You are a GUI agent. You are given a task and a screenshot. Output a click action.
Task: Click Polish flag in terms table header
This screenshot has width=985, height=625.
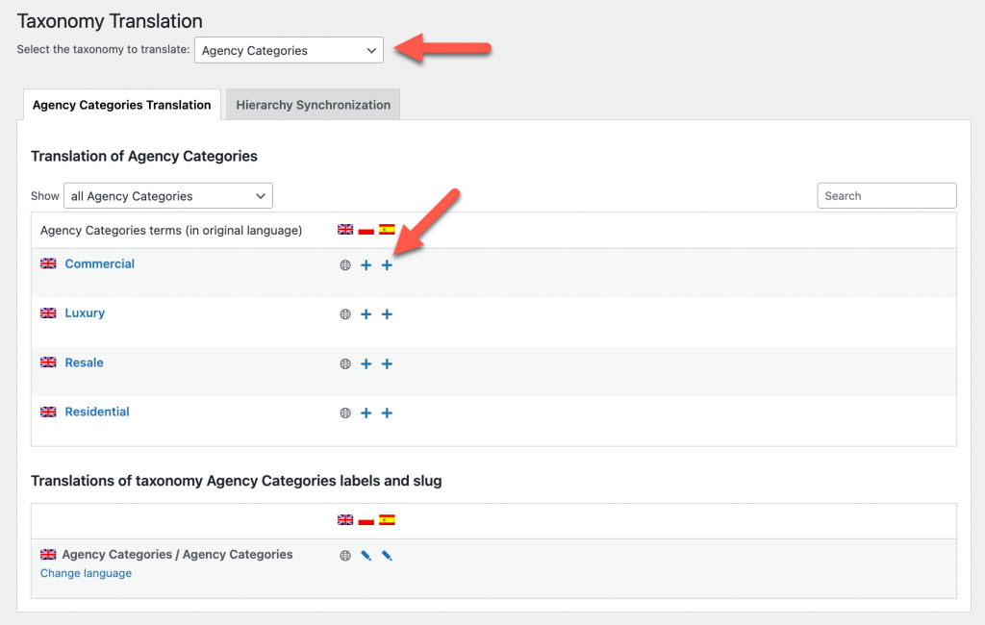366,229
